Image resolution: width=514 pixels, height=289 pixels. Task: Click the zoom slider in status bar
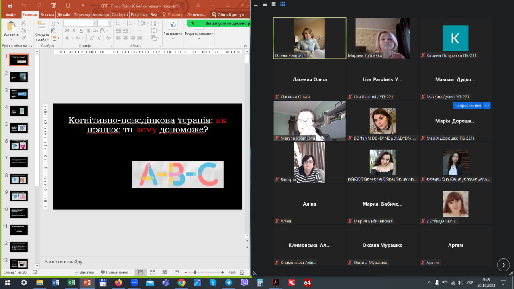pos(195,272)
